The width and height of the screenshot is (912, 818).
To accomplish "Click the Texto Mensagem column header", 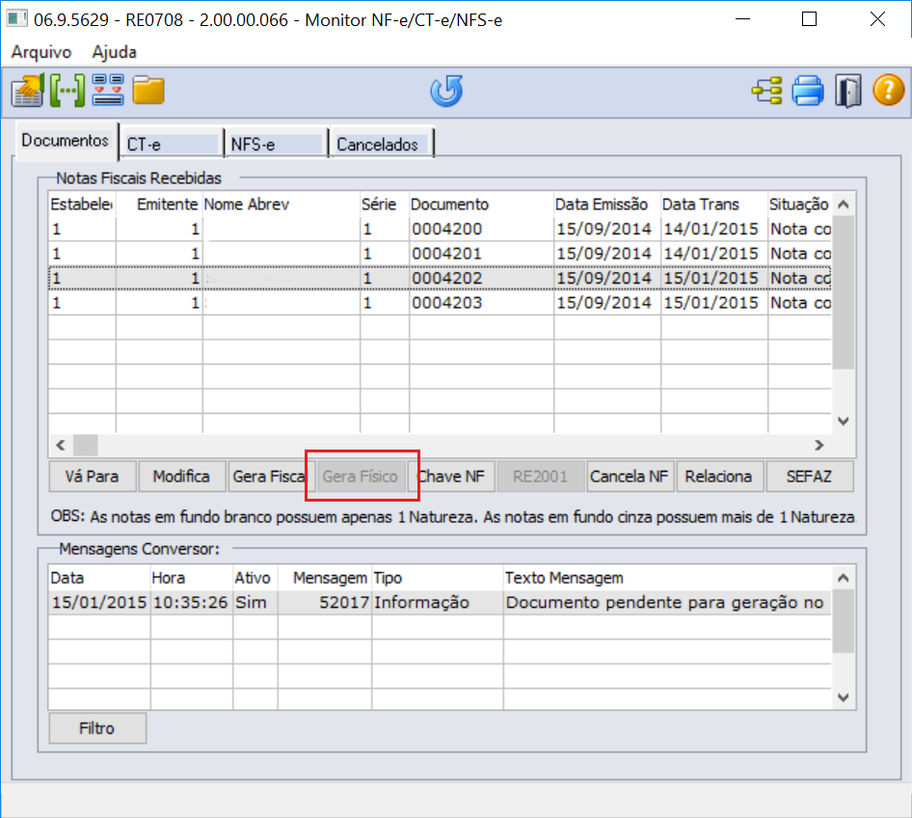I will coord(668,578).
